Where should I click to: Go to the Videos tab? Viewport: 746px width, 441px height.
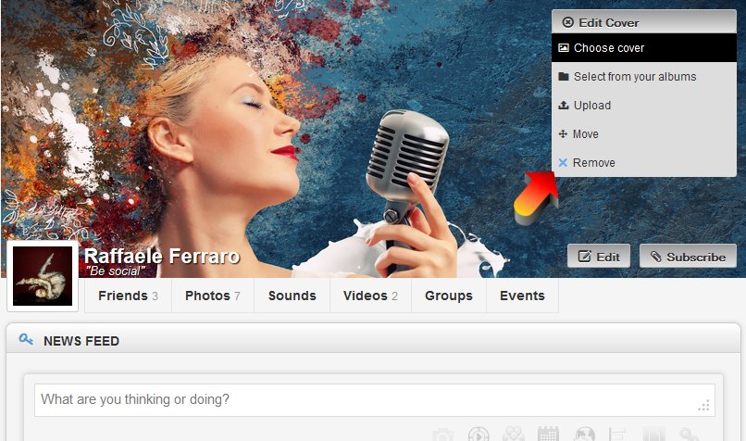point(369,296)
